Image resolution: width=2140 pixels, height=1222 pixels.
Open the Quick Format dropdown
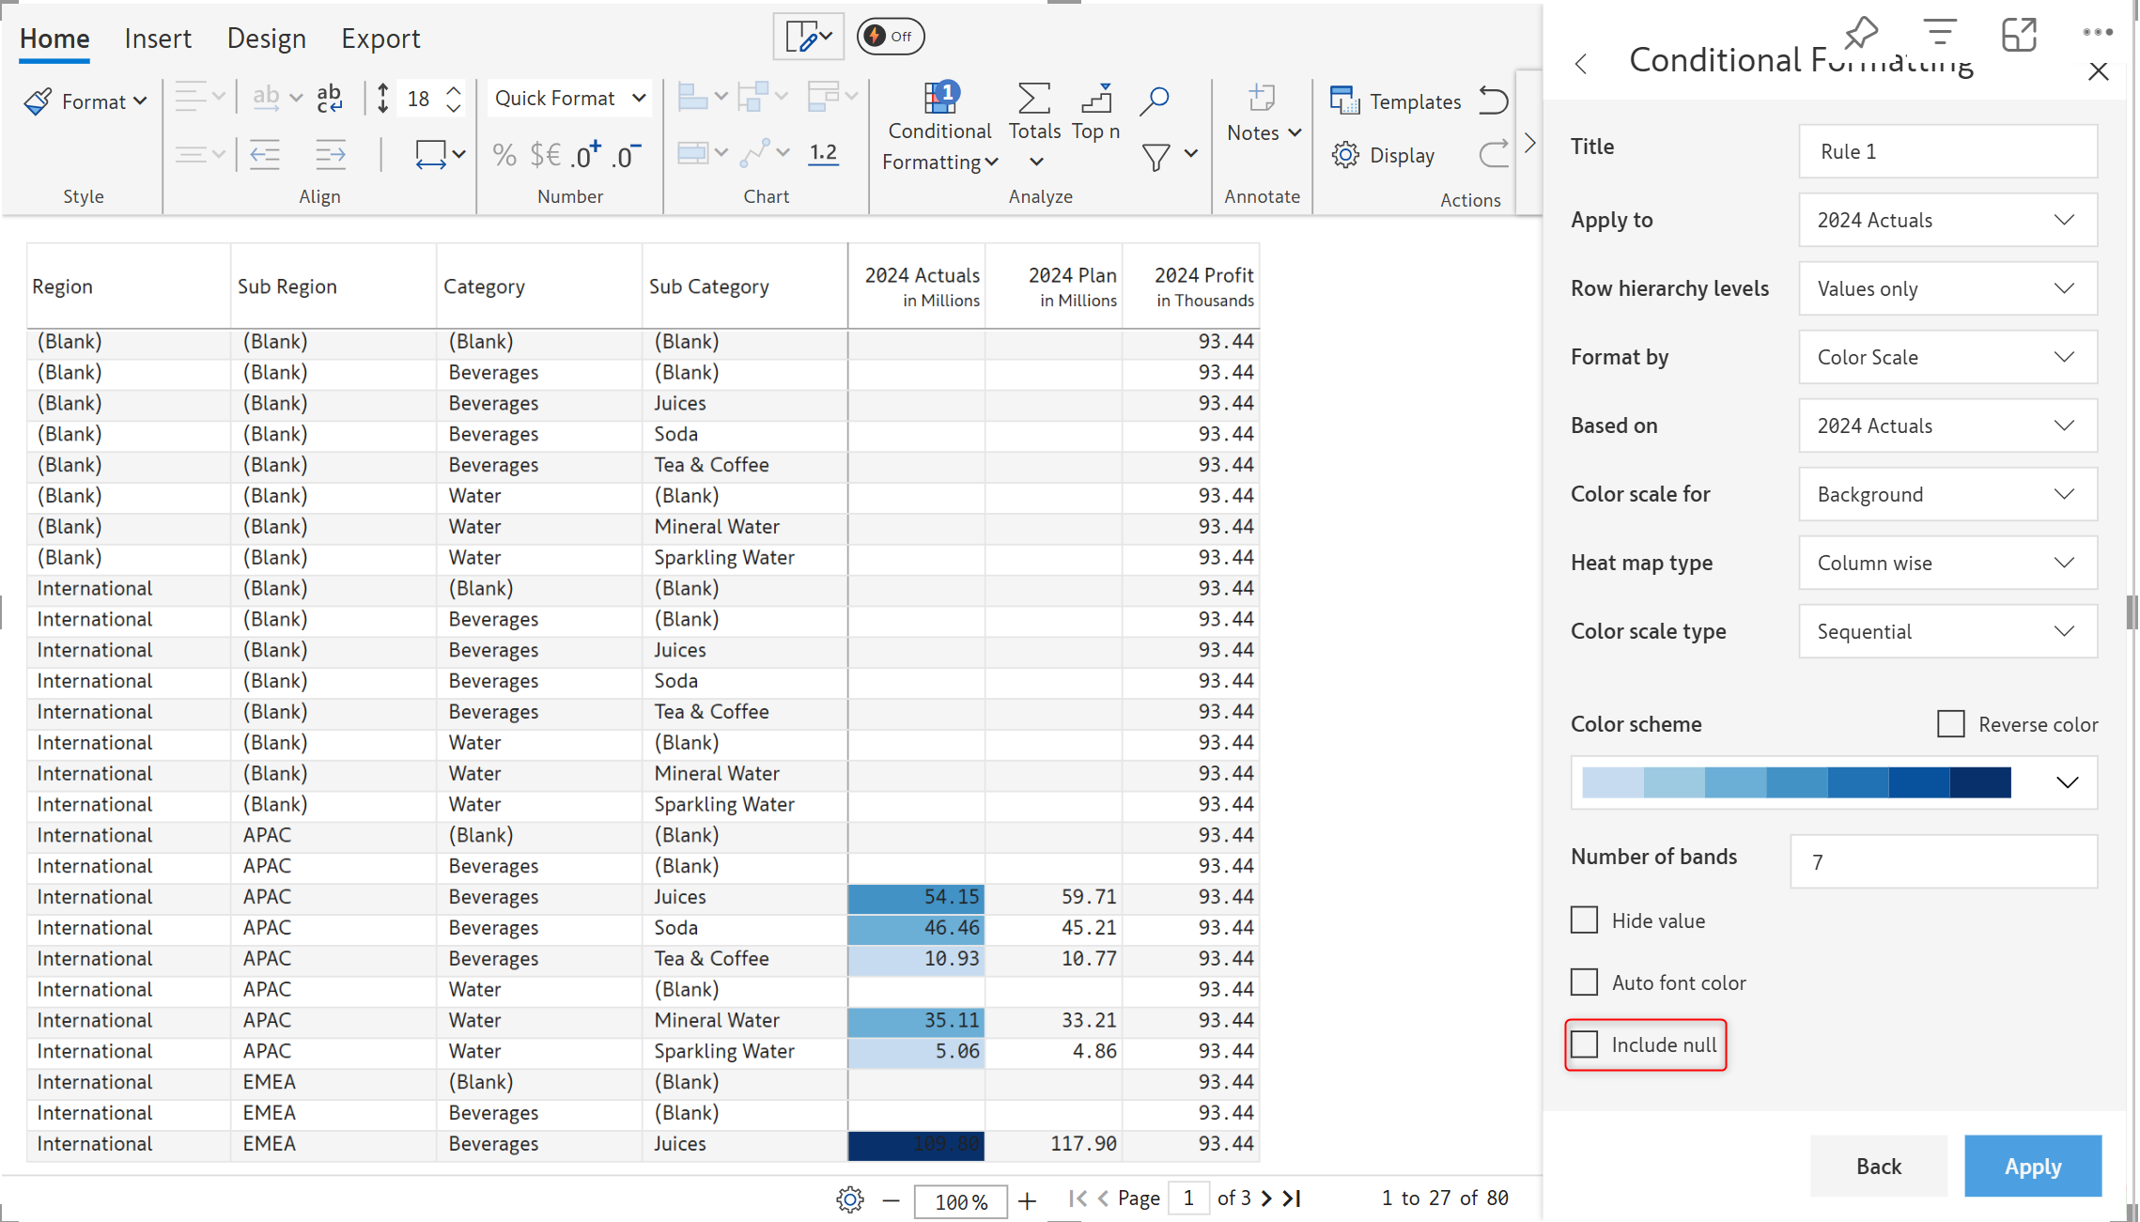pos(569,99)
